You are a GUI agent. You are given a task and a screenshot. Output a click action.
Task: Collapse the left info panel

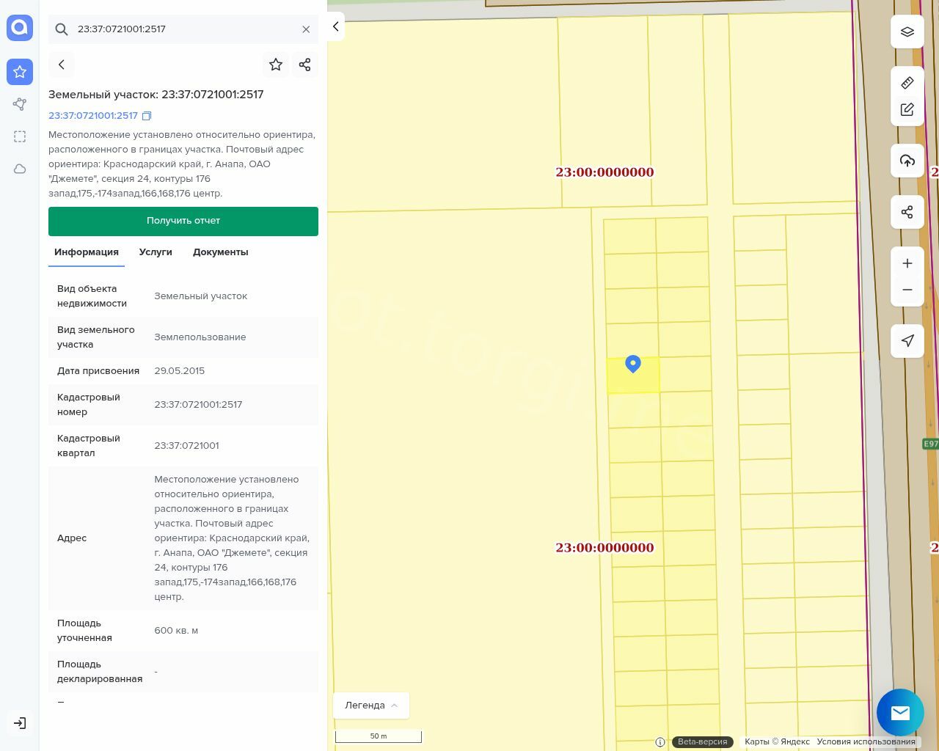[x=335, y=26]
